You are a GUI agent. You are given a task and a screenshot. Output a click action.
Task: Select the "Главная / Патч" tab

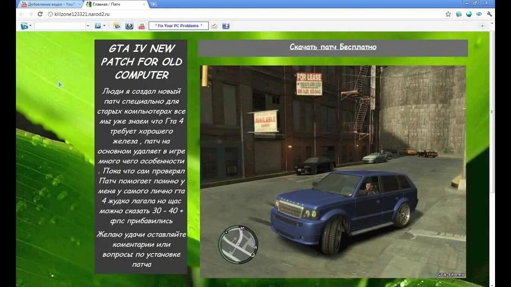pyautogui.click(x=116, y=4)
